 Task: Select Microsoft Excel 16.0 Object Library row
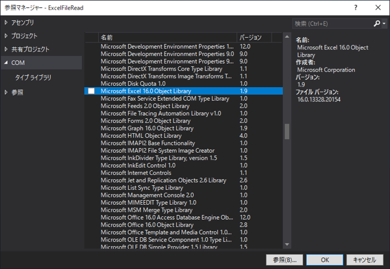(183, 91)
